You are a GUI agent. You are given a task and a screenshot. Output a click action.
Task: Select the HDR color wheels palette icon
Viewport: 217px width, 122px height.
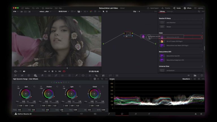[x=35, y=75]
